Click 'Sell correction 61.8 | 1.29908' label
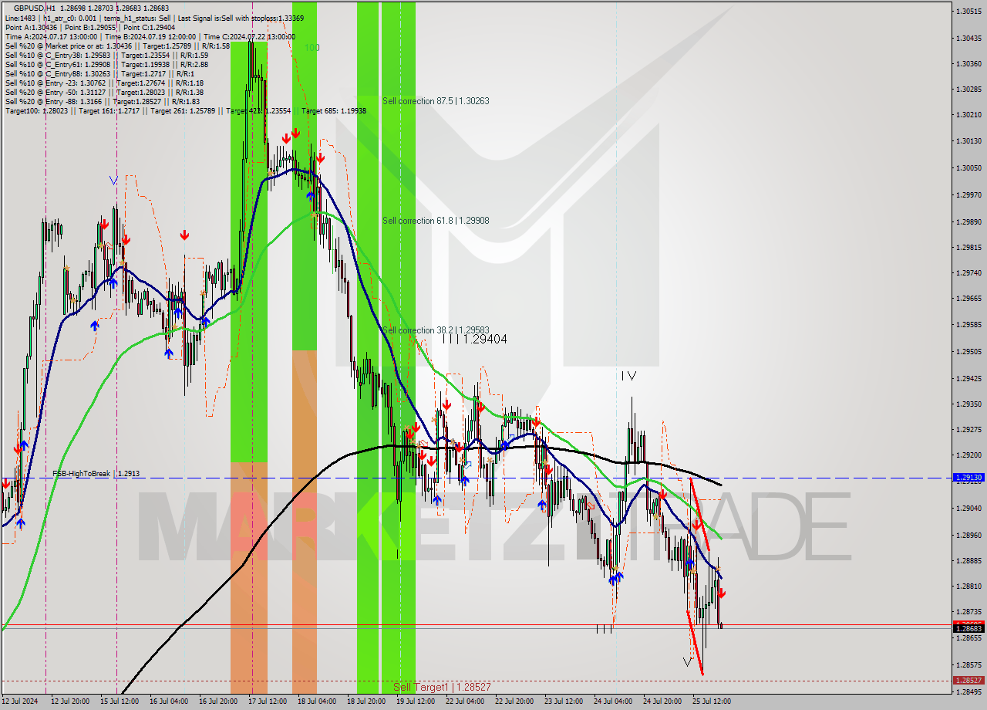The width and height of the screenshot is (987, 710). [436, 221]
